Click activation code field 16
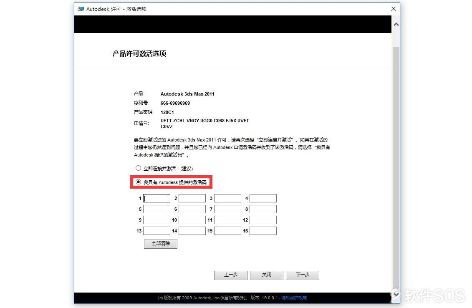 click(263, 231)
